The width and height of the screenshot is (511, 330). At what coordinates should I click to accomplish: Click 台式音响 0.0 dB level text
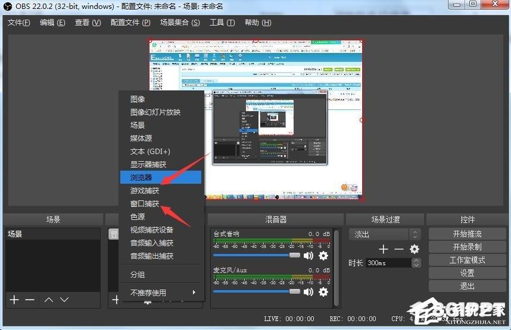coord(319,234)
